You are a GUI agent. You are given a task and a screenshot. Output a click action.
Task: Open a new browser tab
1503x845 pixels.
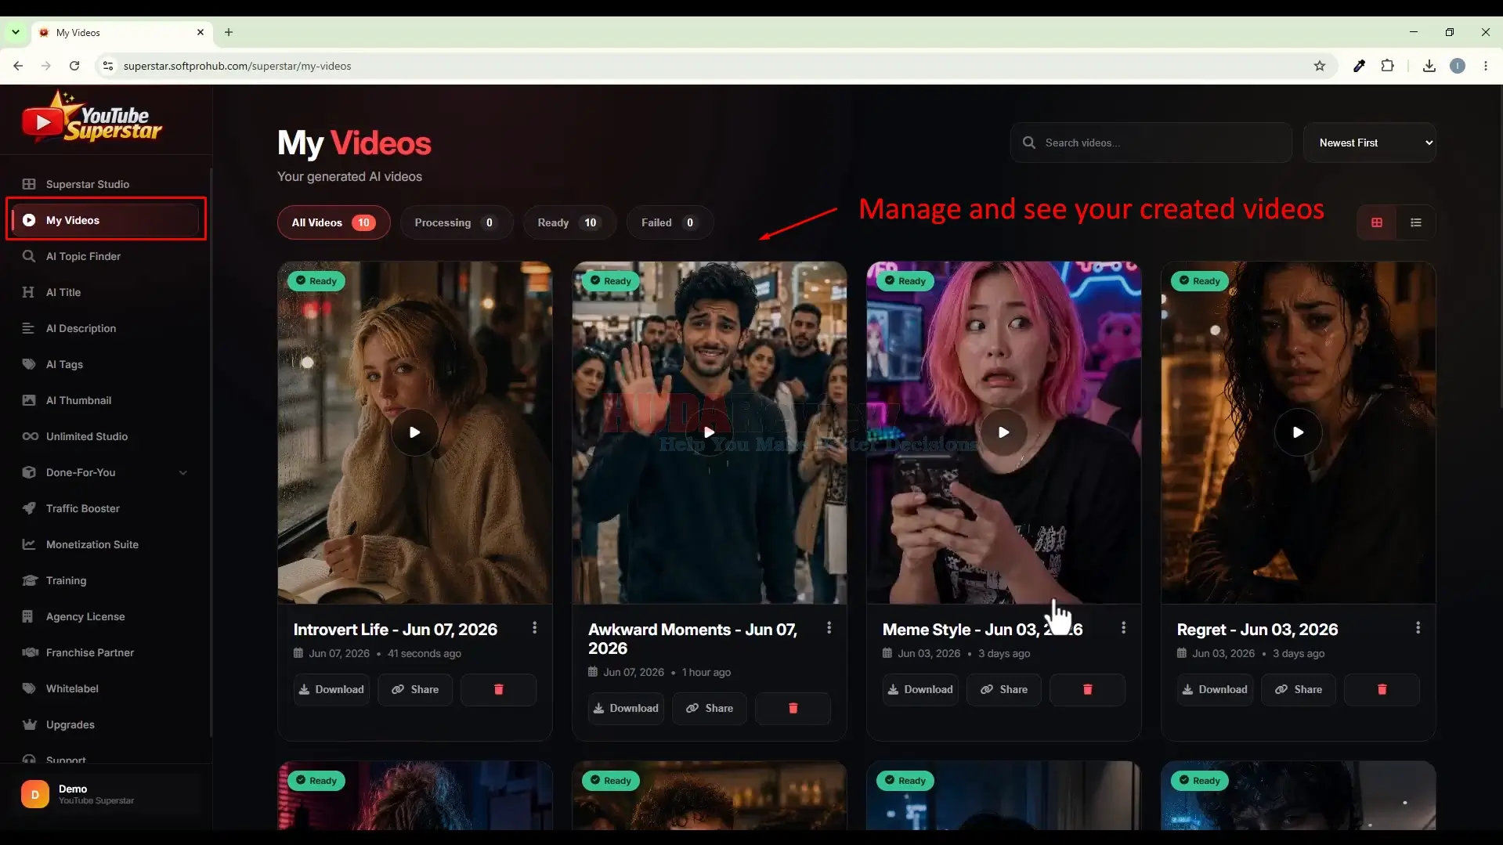coord(229,32)
